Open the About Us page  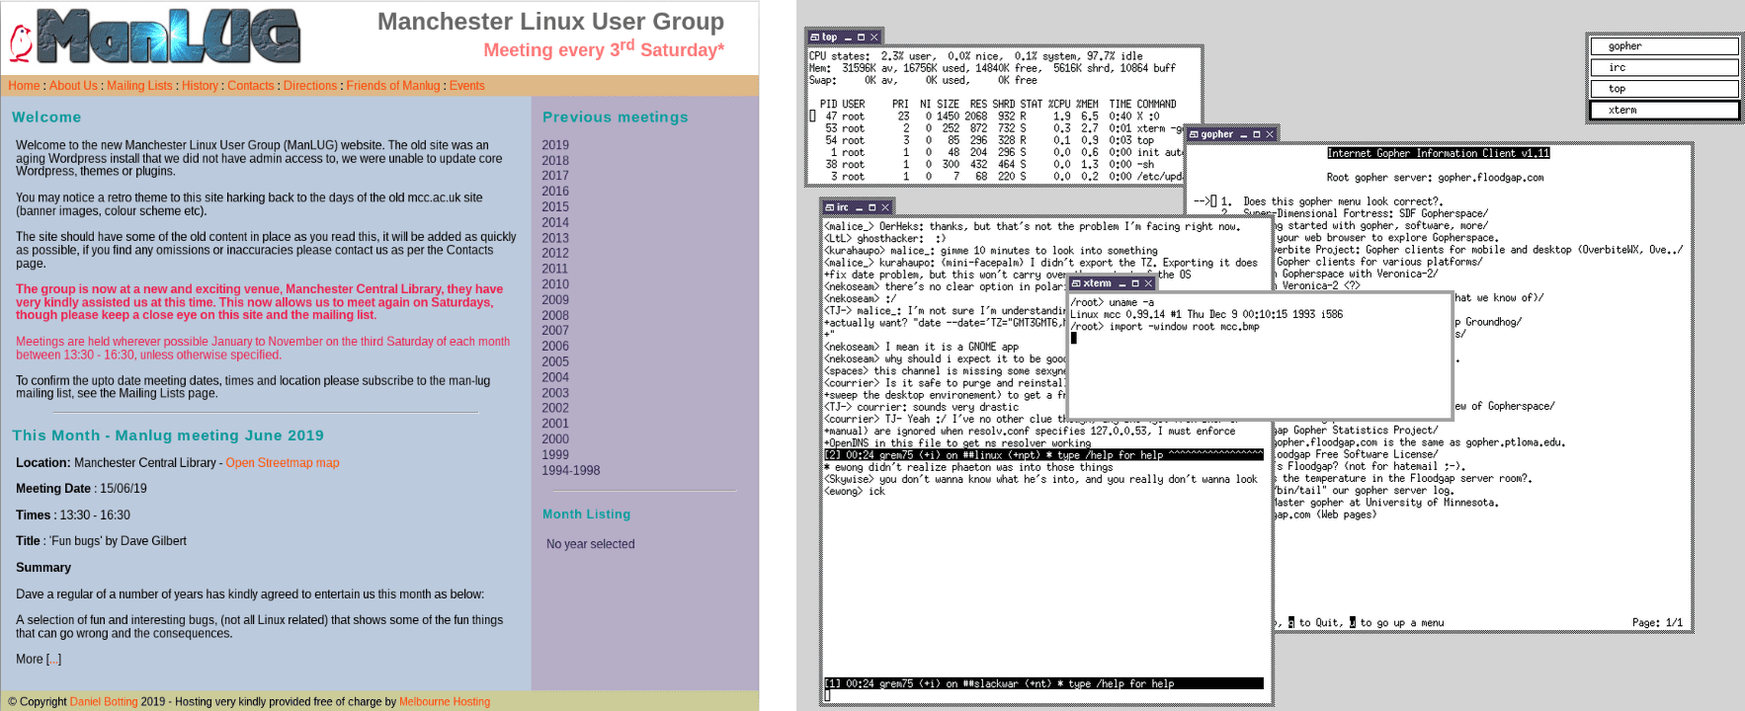73,86
